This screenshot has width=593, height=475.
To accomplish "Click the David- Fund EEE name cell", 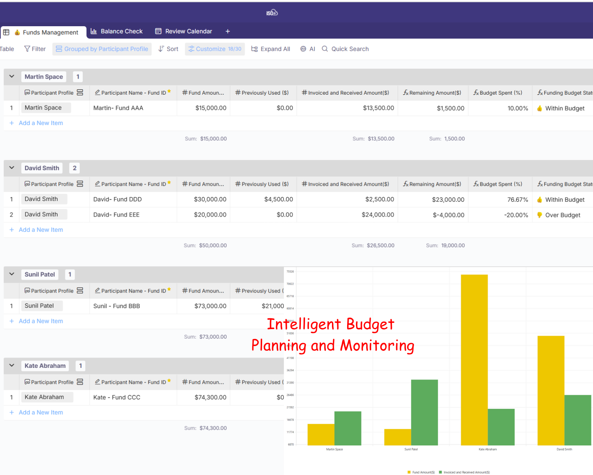I will click(116, 215).
